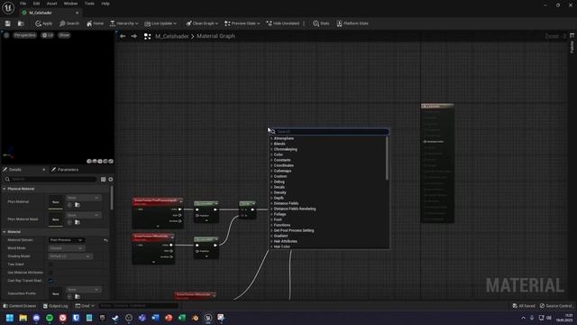Open the Material Domain Post Process dropdown
Viewport: 577px width, 325px height.
pos(66,240)
